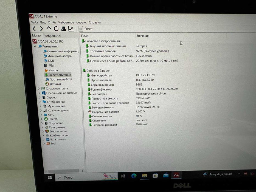Open the graph chart icon in toolbar

pos(71,29)
